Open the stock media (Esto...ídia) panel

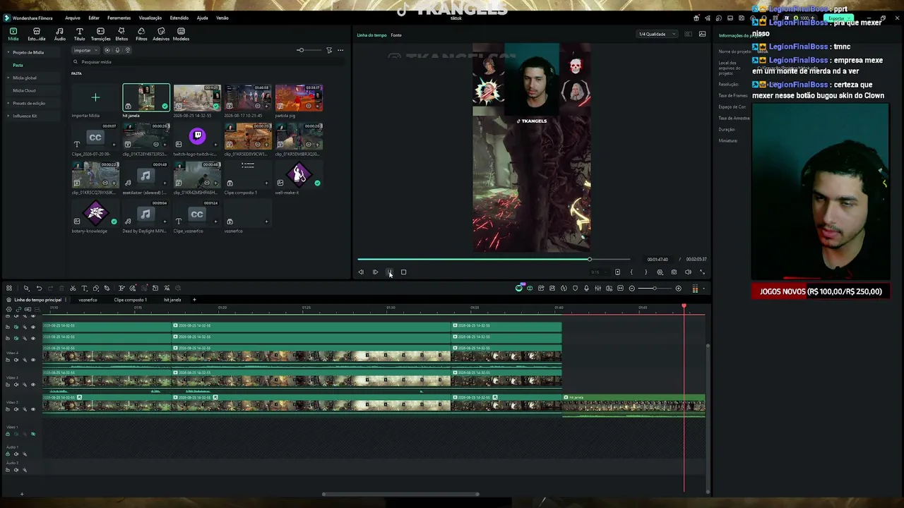click(x=37, y=34)
